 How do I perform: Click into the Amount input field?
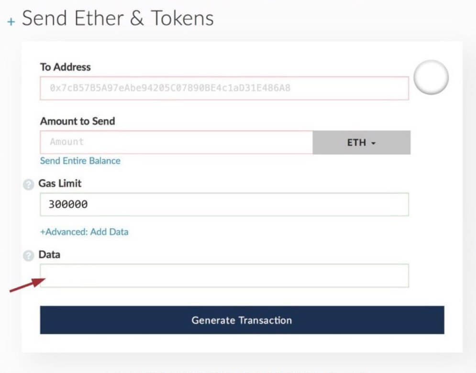tap(176, 142)
